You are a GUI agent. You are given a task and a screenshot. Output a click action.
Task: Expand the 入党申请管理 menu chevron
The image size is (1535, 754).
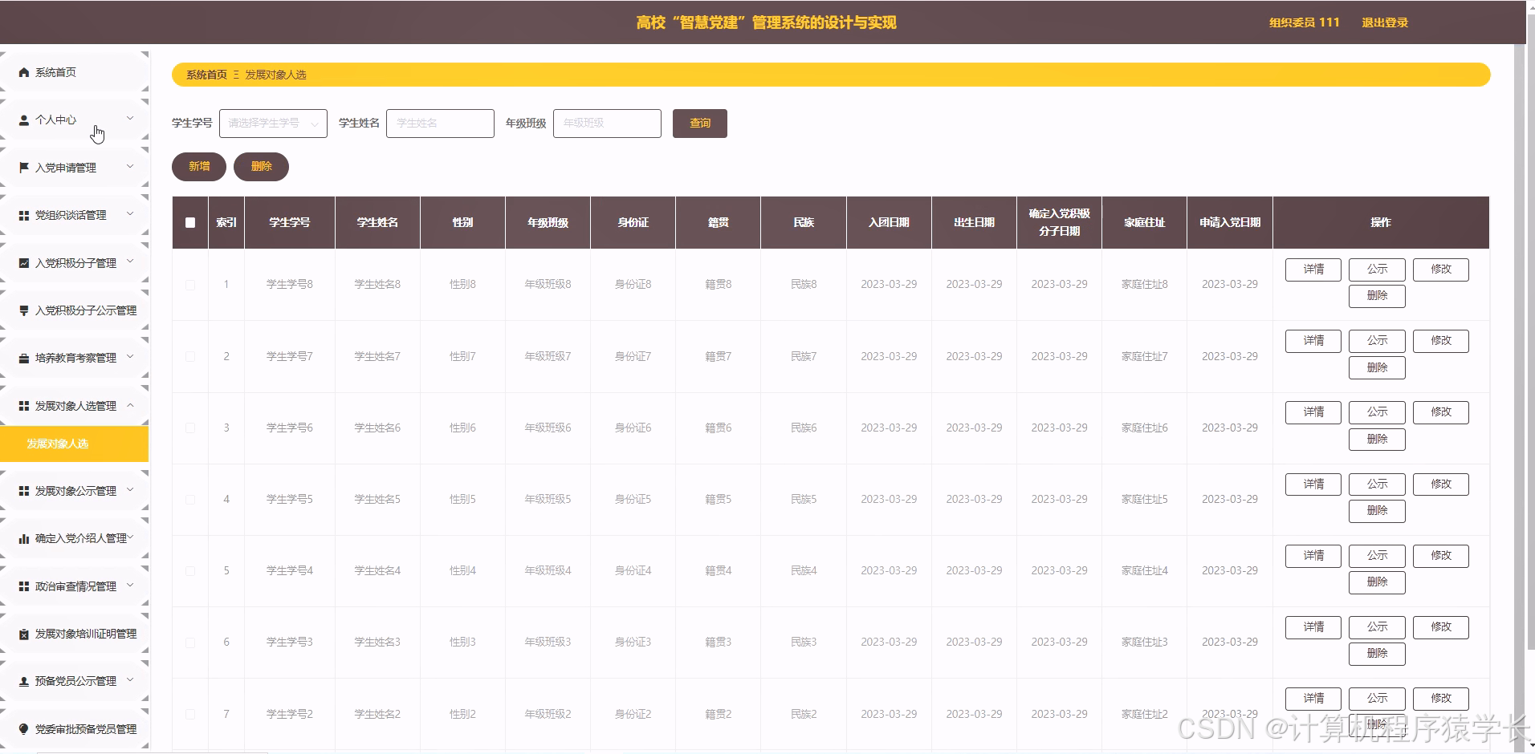tap(130, 167)
